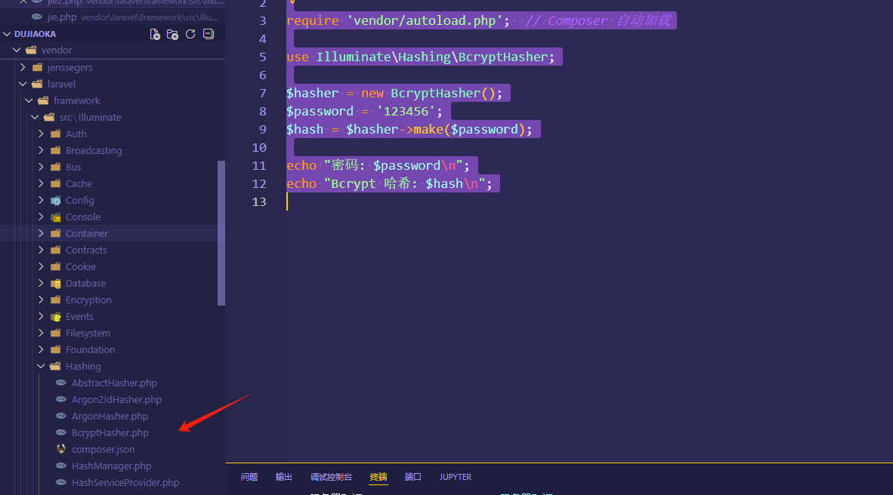Select the 端口 panel tab

click(x=413, y=477)
